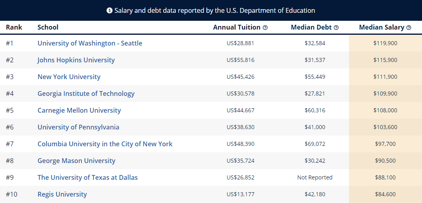Click the dollar badge icon in banner
Viewport: 422px width, 203px height.
tap(110, 10)
